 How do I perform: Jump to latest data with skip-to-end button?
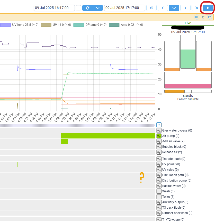pyautogui.click(x=208, y=8)
